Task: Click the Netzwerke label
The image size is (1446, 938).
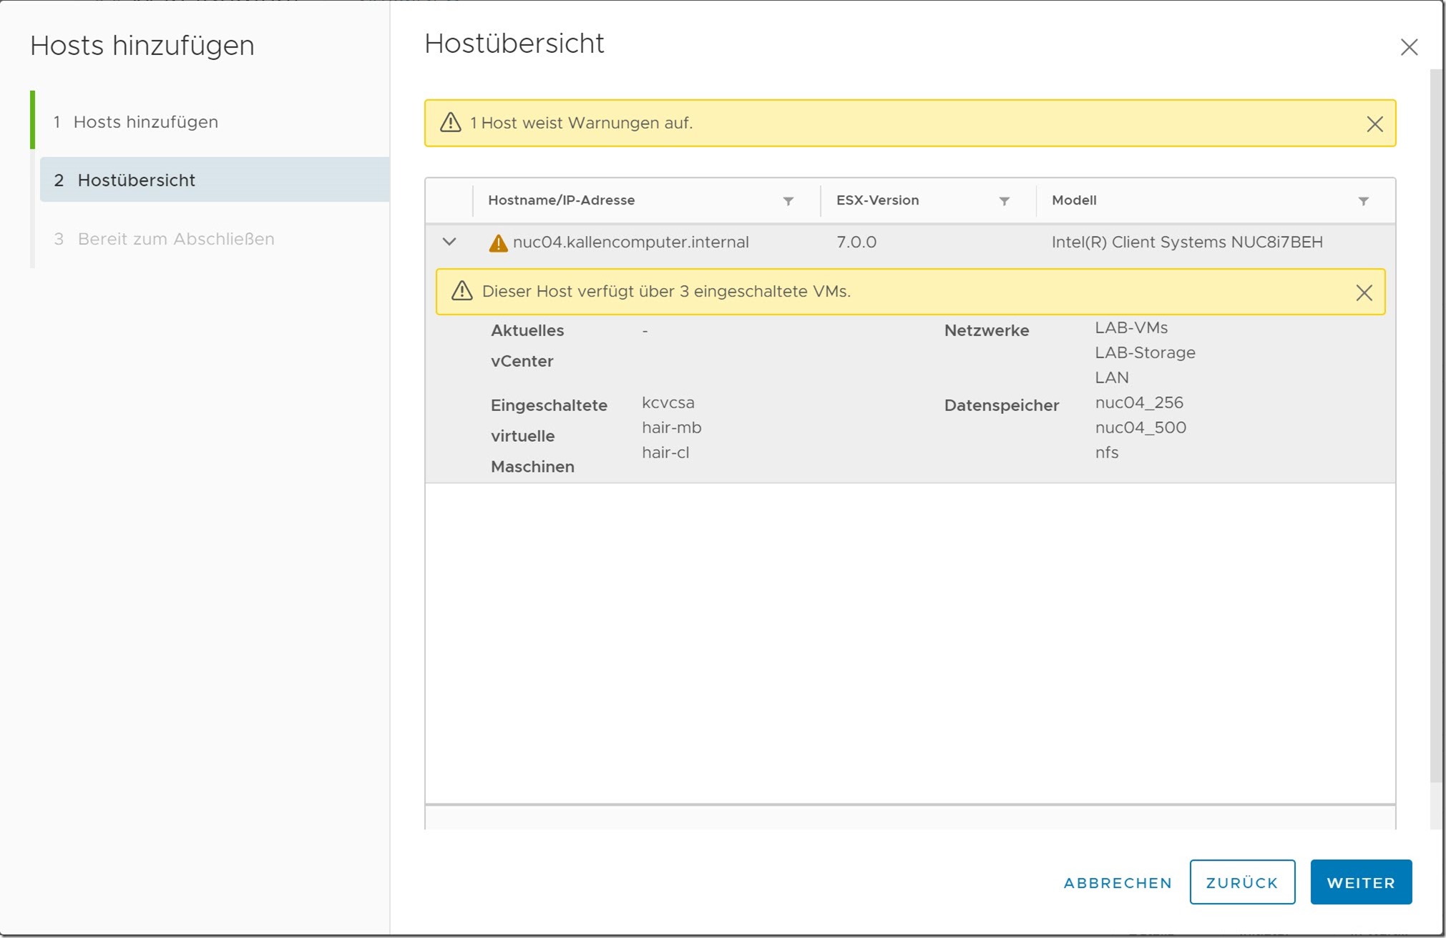Action: coord(986,330)
